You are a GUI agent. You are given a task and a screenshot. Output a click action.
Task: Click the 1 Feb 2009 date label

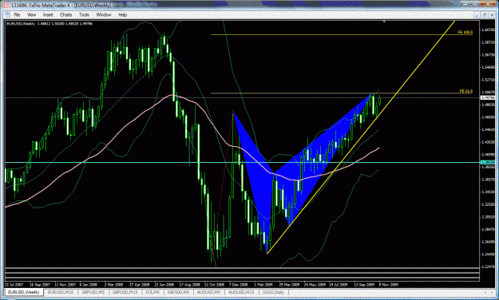click(263, 285)
